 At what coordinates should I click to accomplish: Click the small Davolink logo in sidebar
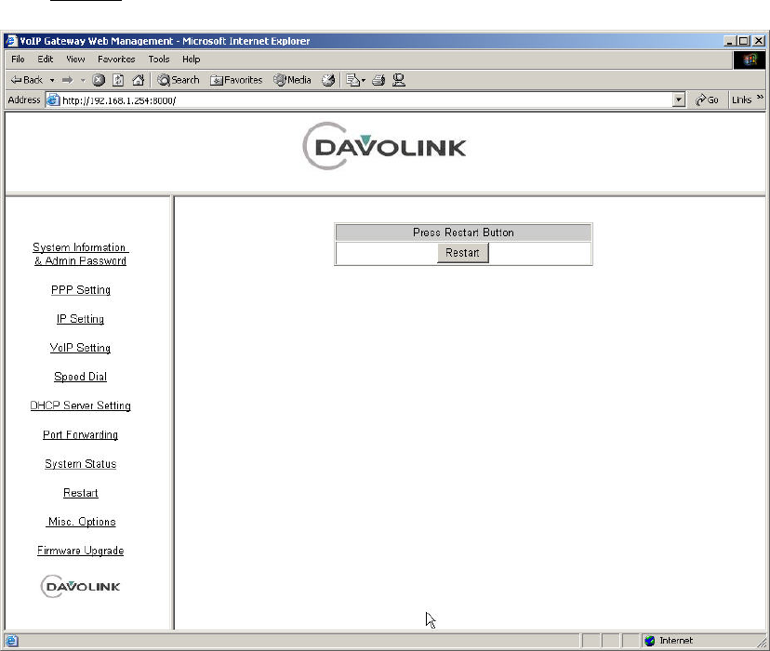tap(80, 586)
